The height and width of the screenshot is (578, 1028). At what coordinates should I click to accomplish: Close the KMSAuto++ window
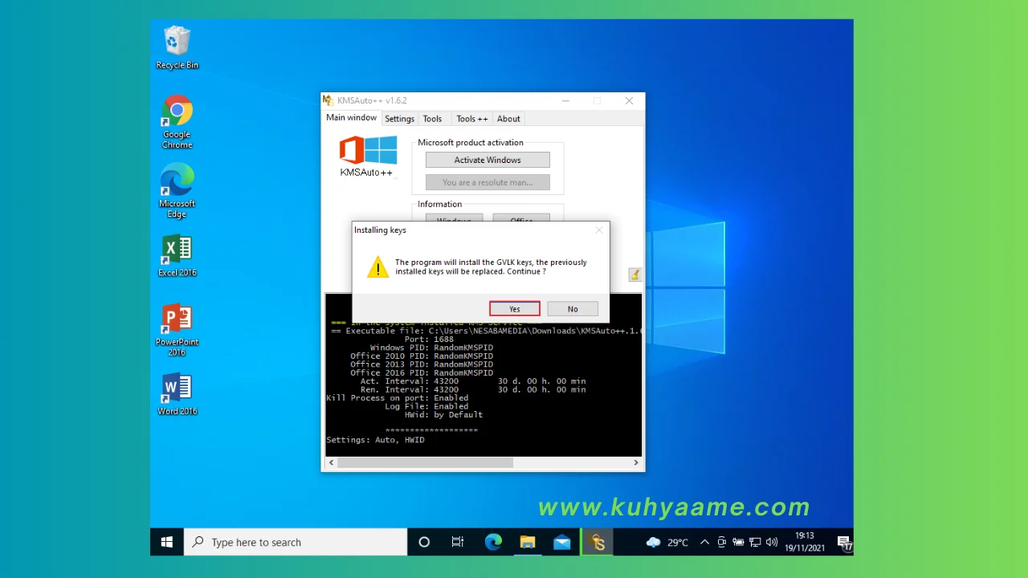(x=630, y=100)
